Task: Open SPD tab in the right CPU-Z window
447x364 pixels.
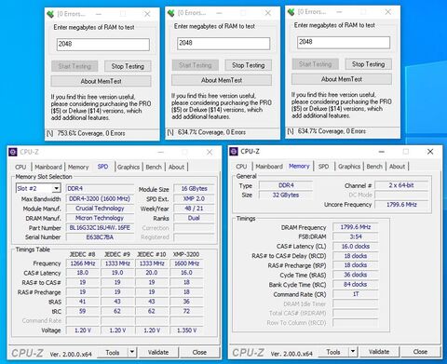Action: coord(323,167)
